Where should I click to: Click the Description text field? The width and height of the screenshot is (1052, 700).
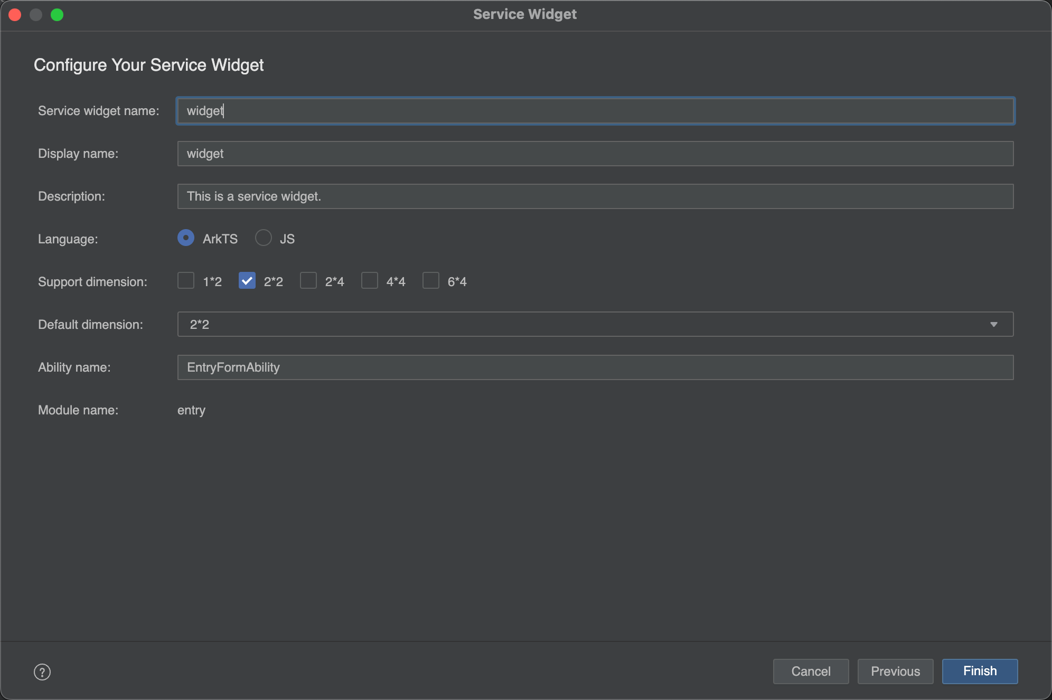[x=595, y=196]
